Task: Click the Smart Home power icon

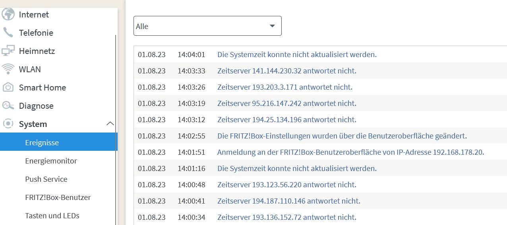Action: 8,87
